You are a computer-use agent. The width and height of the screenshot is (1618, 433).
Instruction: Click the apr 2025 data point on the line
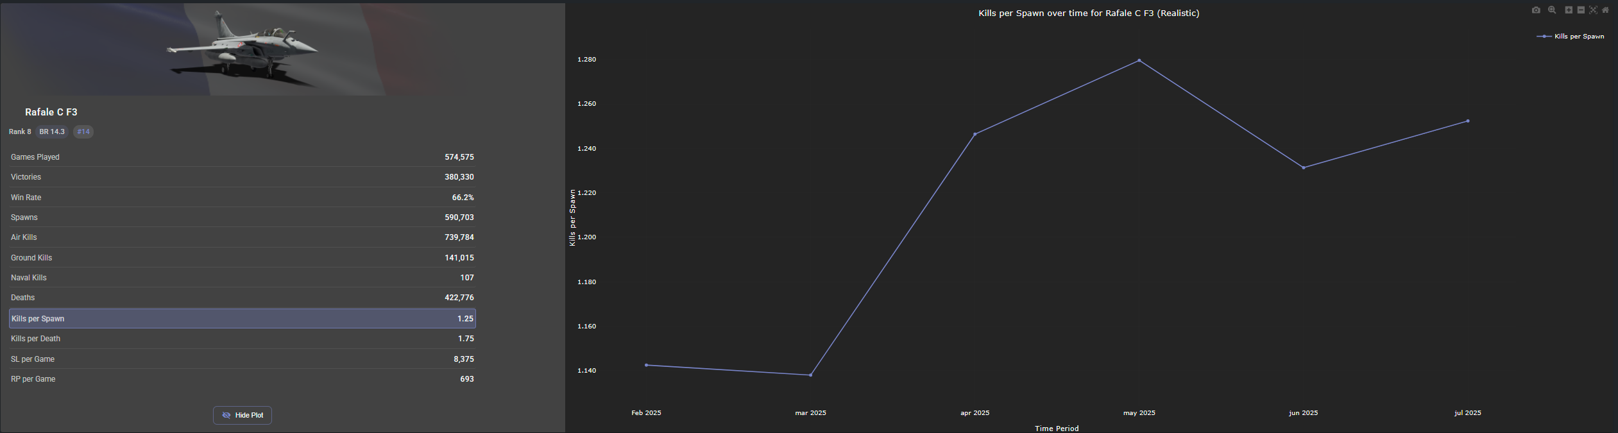click(975, 134)
